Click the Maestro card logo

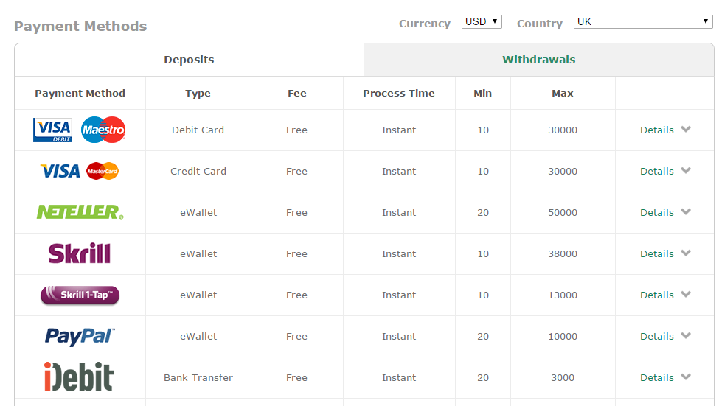103,130
